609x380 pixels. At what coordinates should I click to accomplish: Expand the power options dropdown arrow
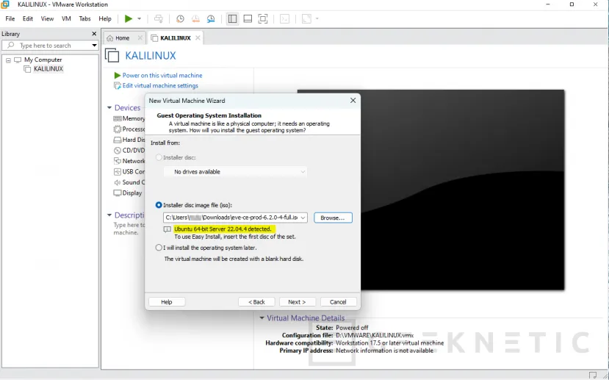140,18
